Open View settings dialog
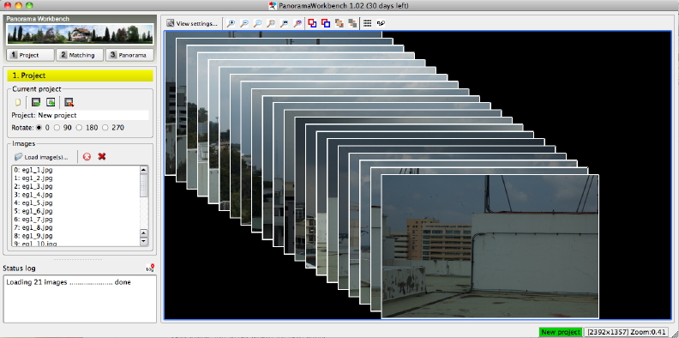Image resolution: width=679 pixels, height=338 pixels. pyautogui.click(x=192, y=23)
